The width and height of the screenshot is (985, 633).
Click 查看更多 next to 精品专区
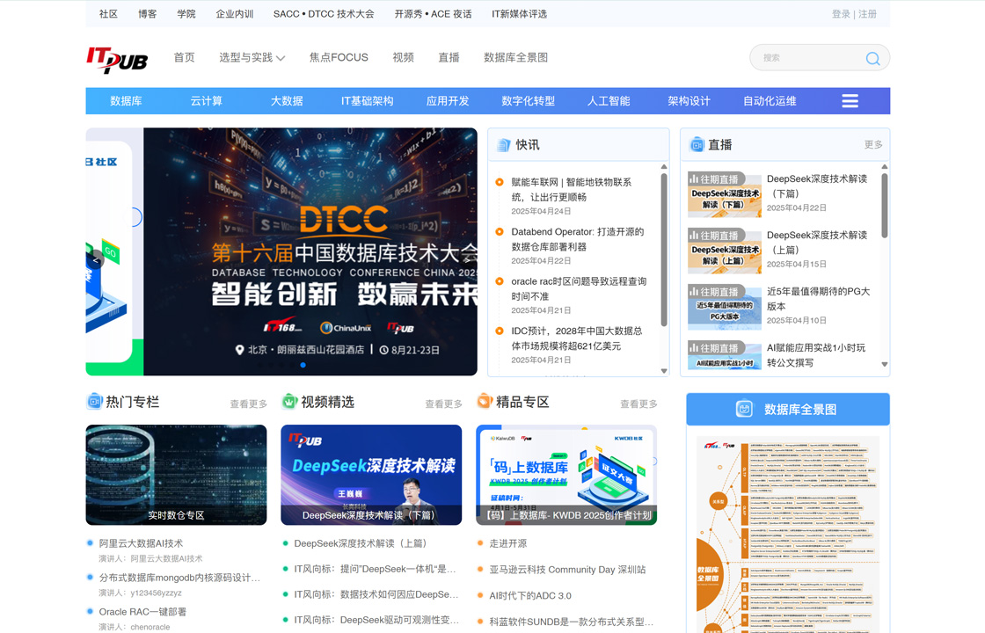[638, 404]
